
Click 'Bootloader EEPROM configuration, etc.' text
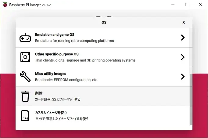coord(66,80)
